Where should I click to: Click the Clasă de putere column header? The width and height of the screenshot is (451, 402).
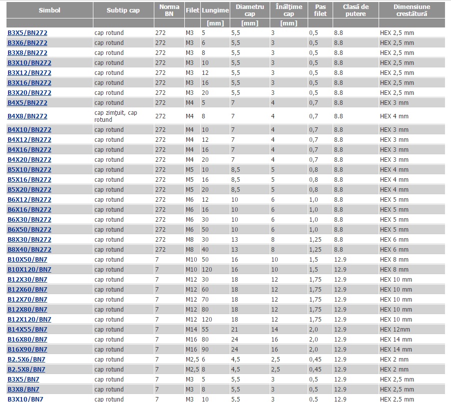pos(356,10)
